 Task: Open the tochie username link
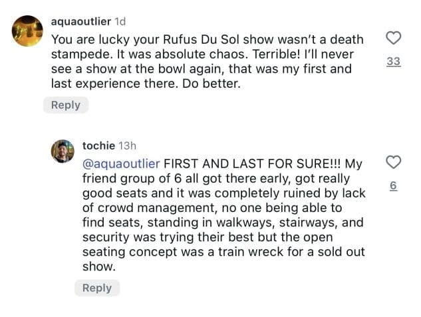click(98, 145)
